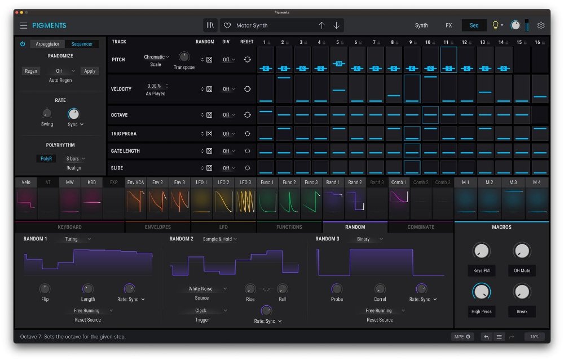
Task: Open the hamburger main menu
Action: coord(23,25)
